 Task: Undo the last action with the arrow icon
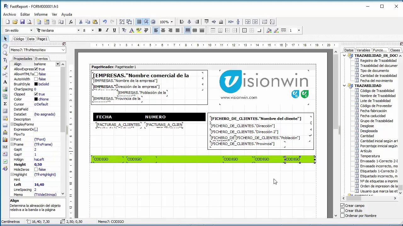point(105,22)
